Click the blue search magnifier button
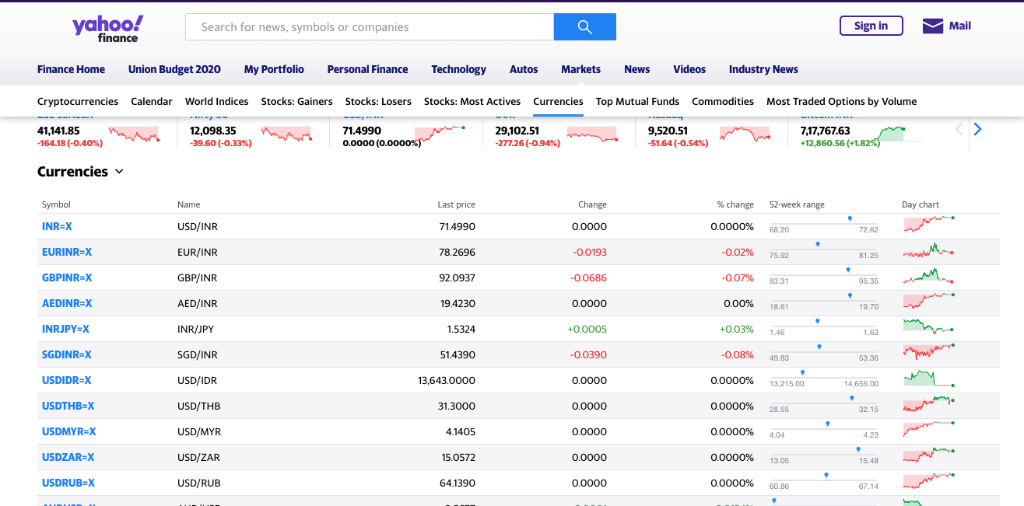 pyautogui.click(x=585, y=26)
